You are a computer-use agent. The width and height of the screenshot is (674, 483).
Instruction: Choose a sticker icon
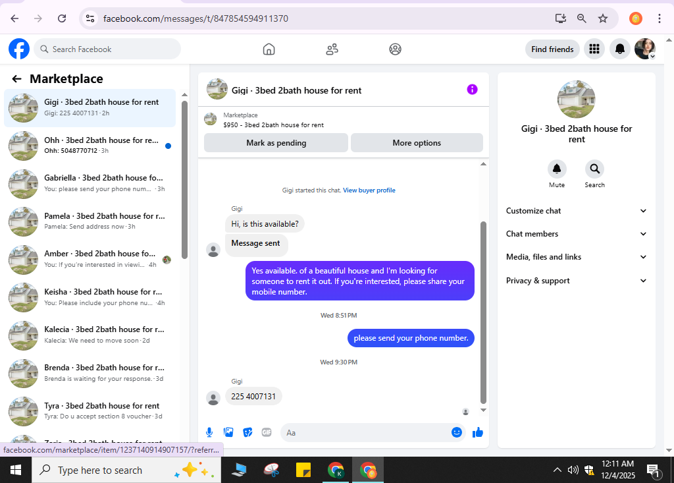click(x=247, y=432)
